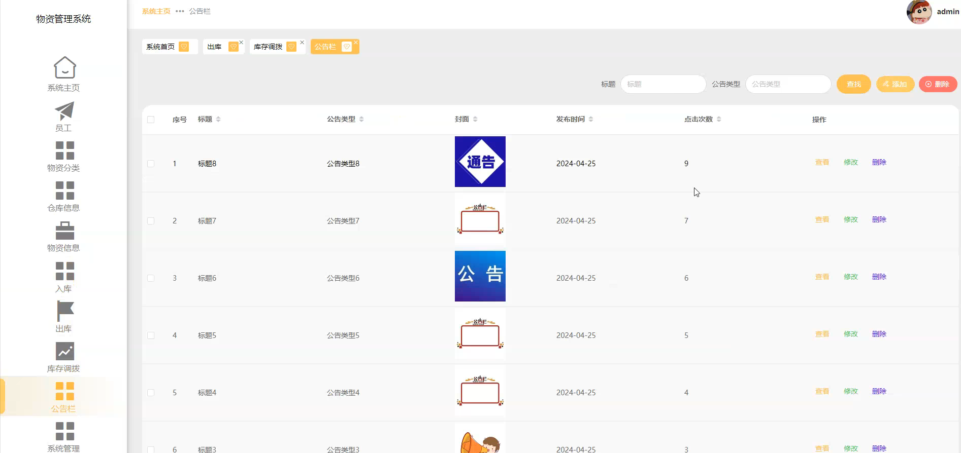Viewport: 961px width, 453px height.
Task: Click the admin username text
Action: [948, 12]
